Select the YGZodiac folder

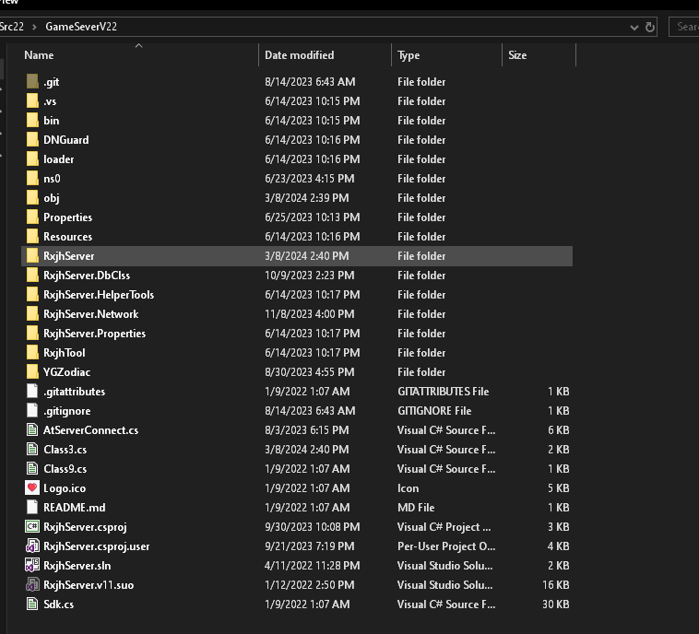coord(66,372)
